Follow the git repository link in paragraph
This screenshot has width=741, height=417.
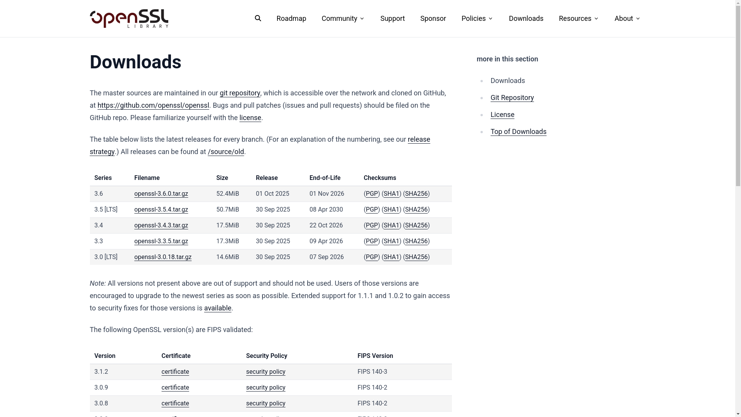tap(240, 93)
